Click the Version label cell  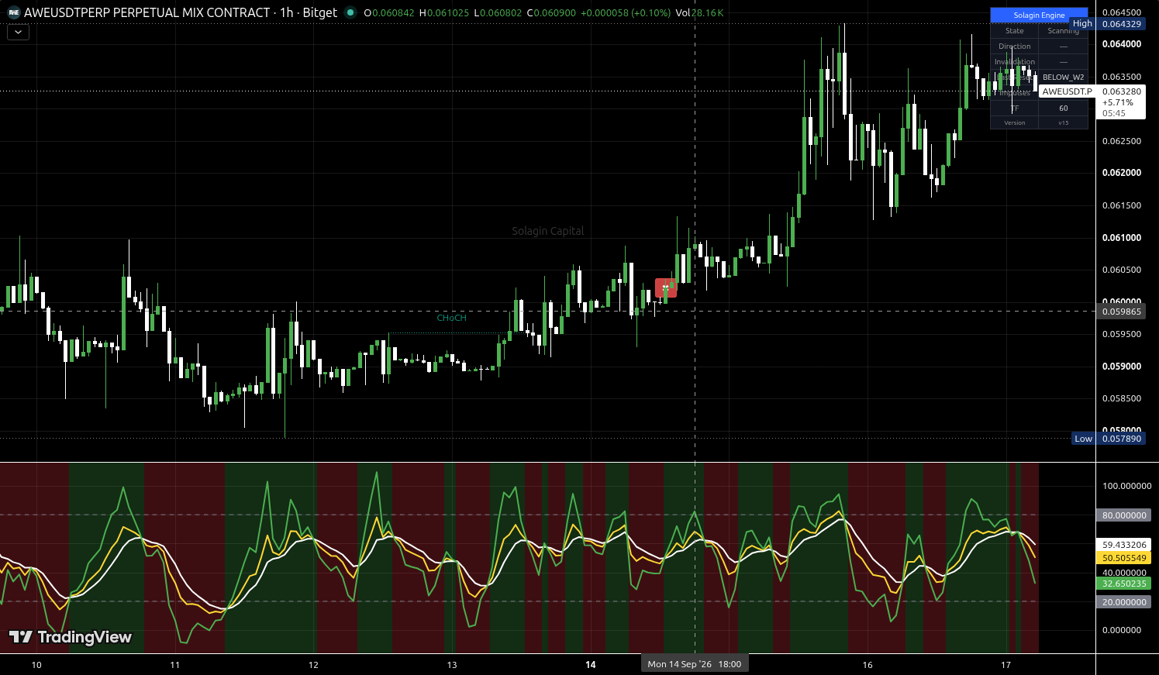point(1015,122)
